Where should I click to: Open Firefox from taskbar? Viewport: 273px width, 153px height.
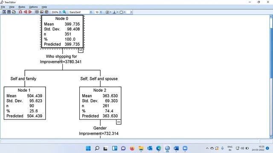[x=132, y=148]
